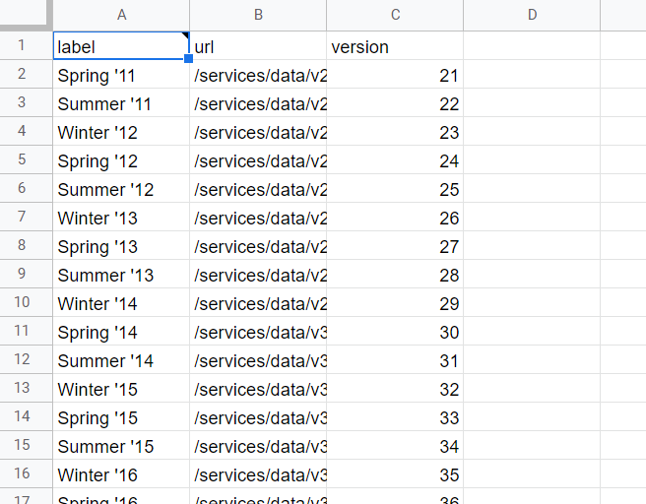Screen dimensions: 646x504
Task: Select row 1 header
Action: tap(26, 45)
